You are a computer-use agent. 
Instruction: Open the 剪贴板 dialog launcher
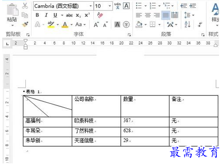coord(28,35)
